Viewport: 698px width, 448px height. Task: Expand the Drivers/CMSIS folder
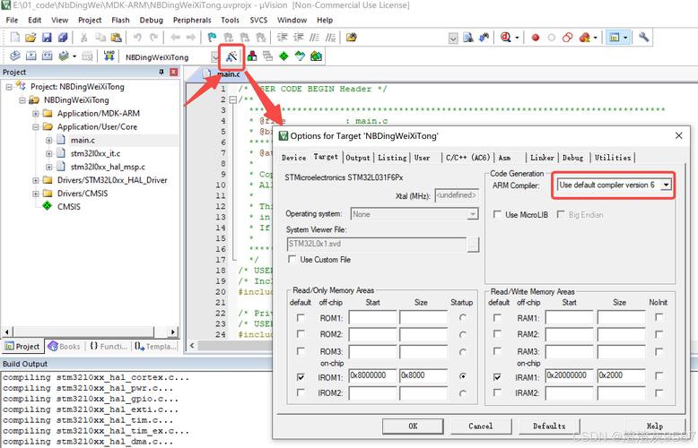pos(36,194)
